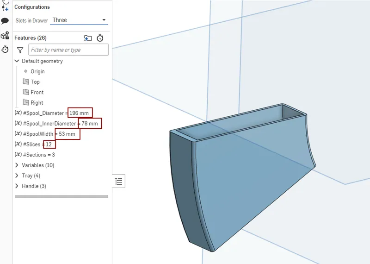
Task: Click the Top plane icon
Action: click(x=26, y=82)
